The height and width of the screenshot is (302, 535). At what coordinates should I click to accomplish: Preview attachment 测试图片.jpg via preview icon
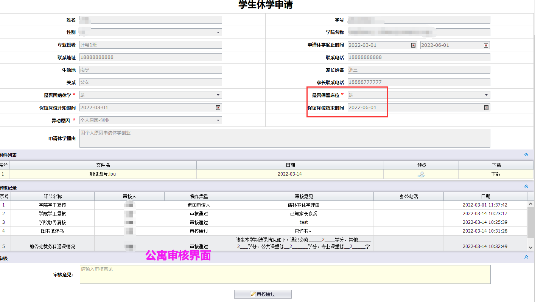[x=421, y=174]
